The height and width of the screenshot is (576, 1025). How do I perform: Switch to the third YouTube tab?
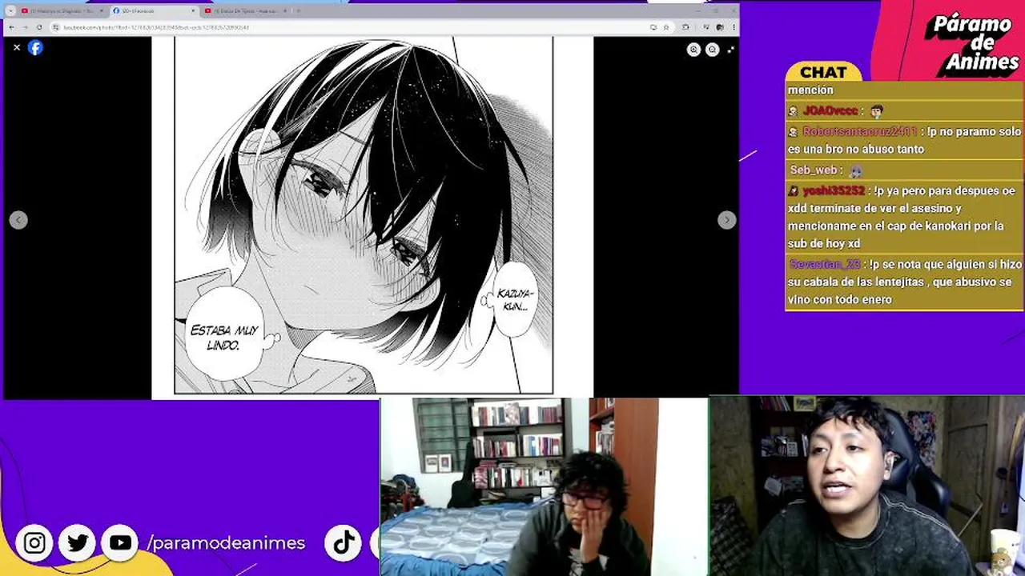[x=245, y=11]
